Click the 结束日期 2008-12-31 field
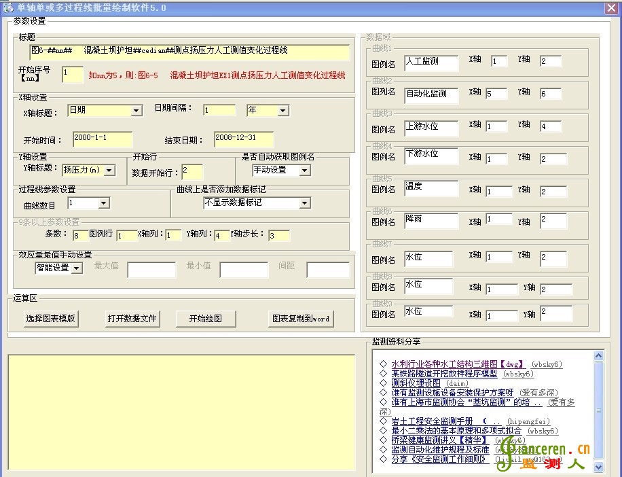Viewport: 622px width, 477px height. coord(244,139)
